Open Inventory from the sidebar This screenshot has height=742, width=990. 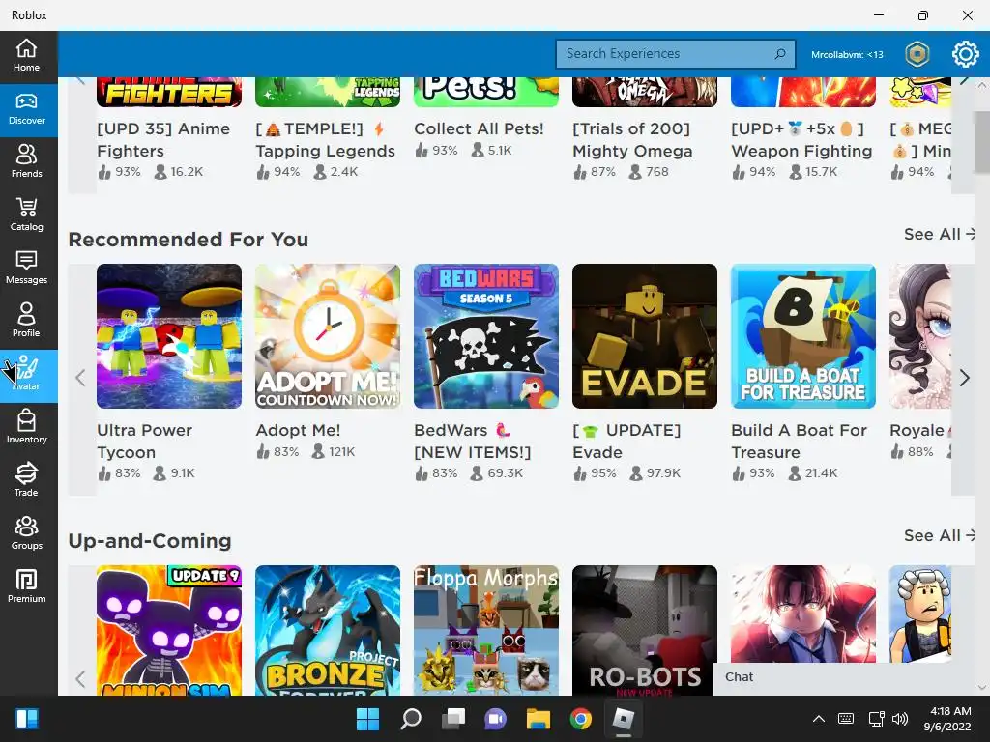point(26,428)
